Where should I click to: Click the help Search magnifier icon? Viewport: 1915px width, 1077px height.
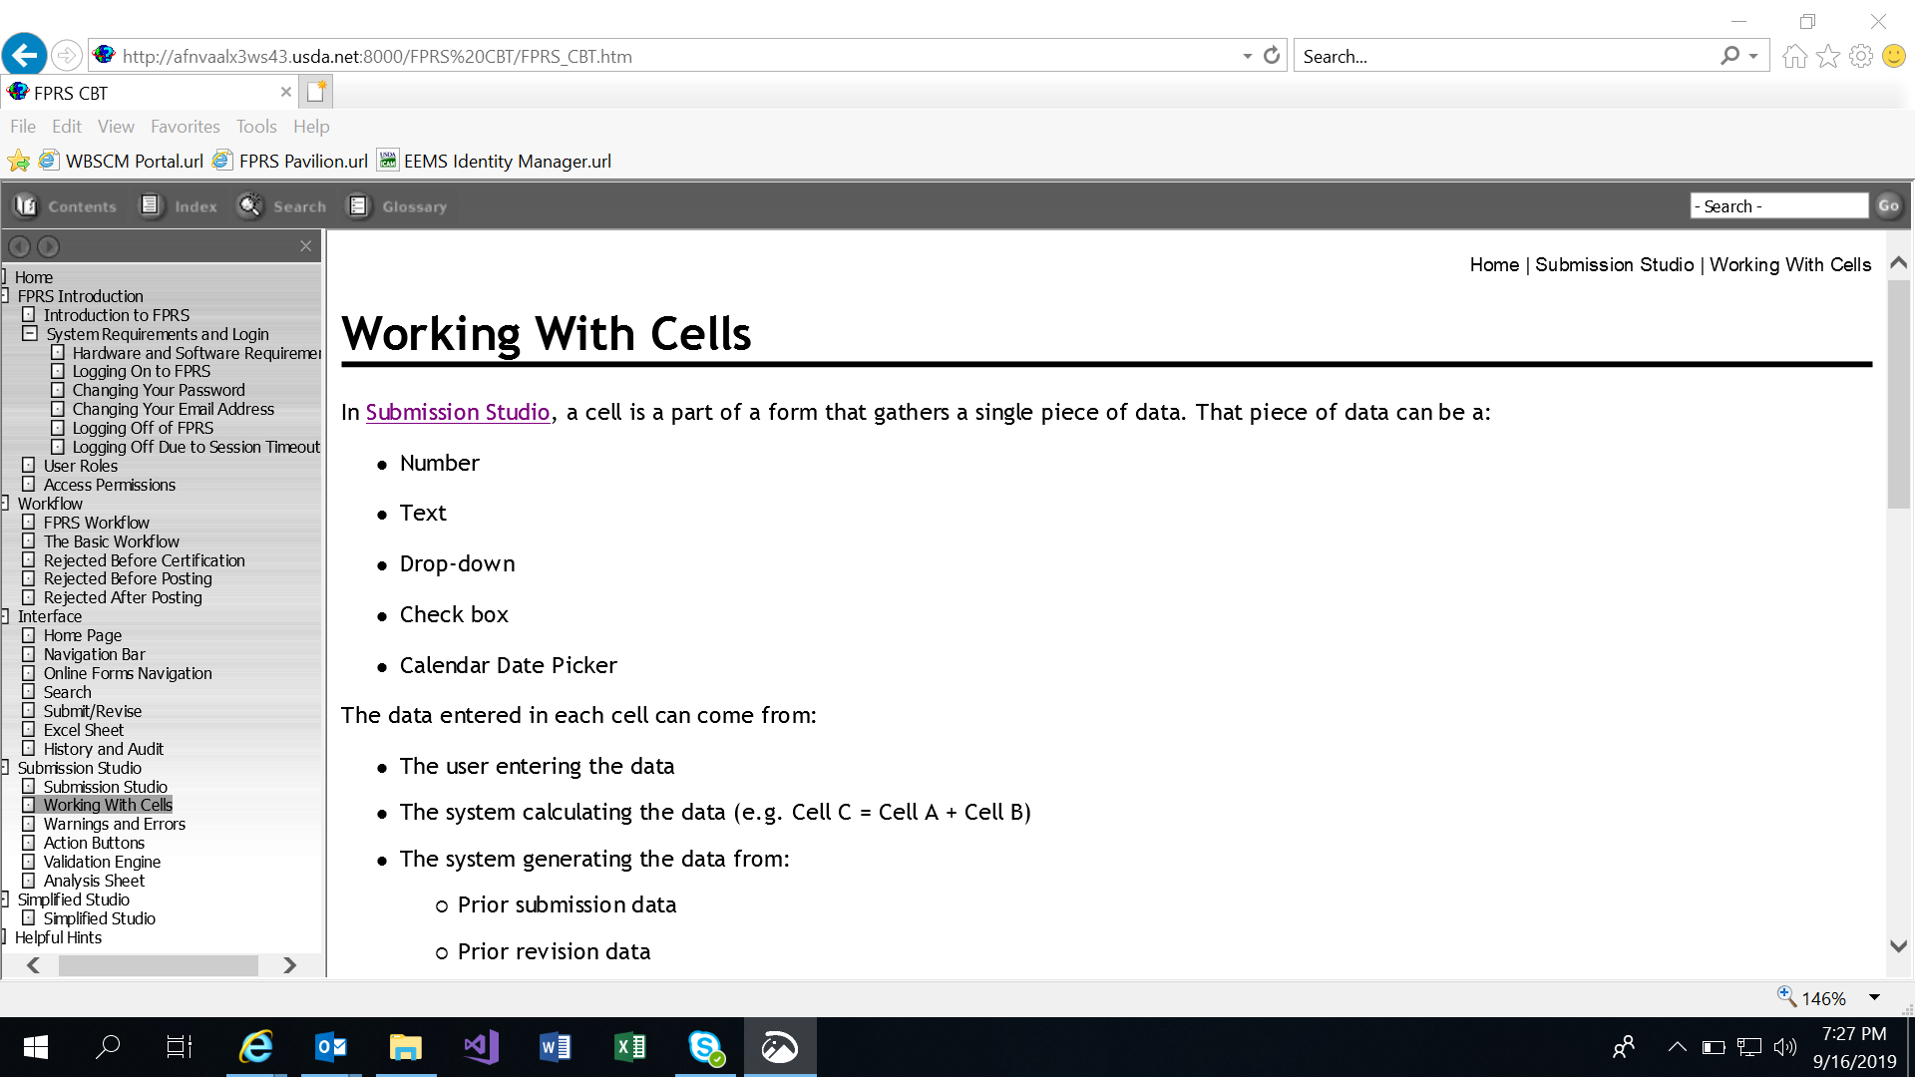click(249, 206)
